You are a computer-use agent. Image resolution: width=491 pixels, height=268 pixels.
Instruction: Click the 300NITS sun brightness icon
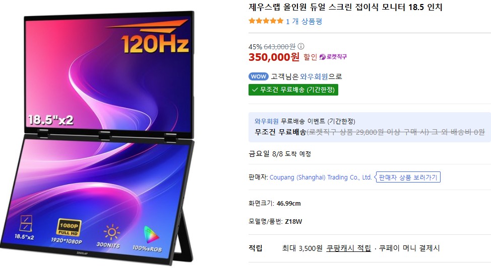(111, 233)
